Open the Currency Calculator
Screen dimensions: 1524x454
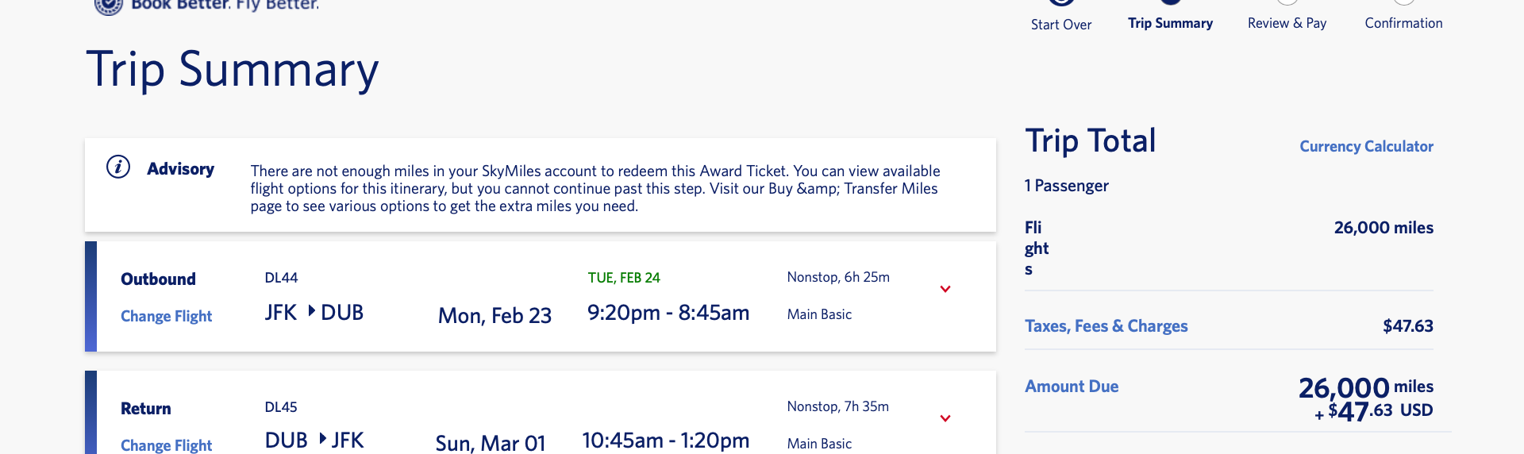coord(1366,146)
